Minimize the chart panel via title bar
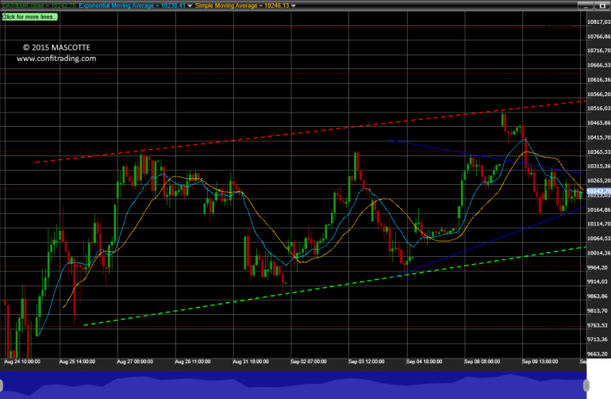 pyautogui.click(x=586, y=6)
